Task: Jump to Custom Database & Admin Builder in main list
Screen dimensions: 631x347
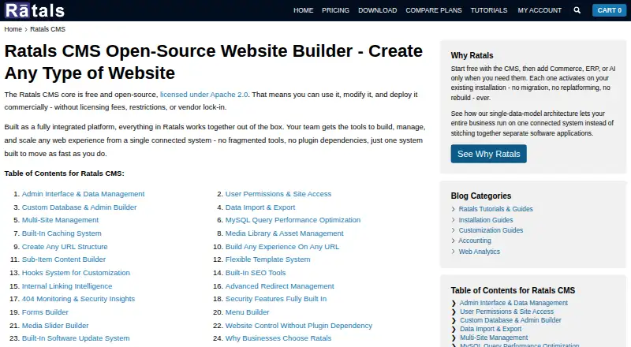Action: [x=80, y=207]
